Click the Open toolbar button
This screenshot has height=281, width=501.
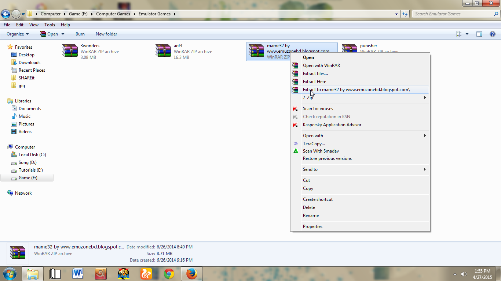49,34
